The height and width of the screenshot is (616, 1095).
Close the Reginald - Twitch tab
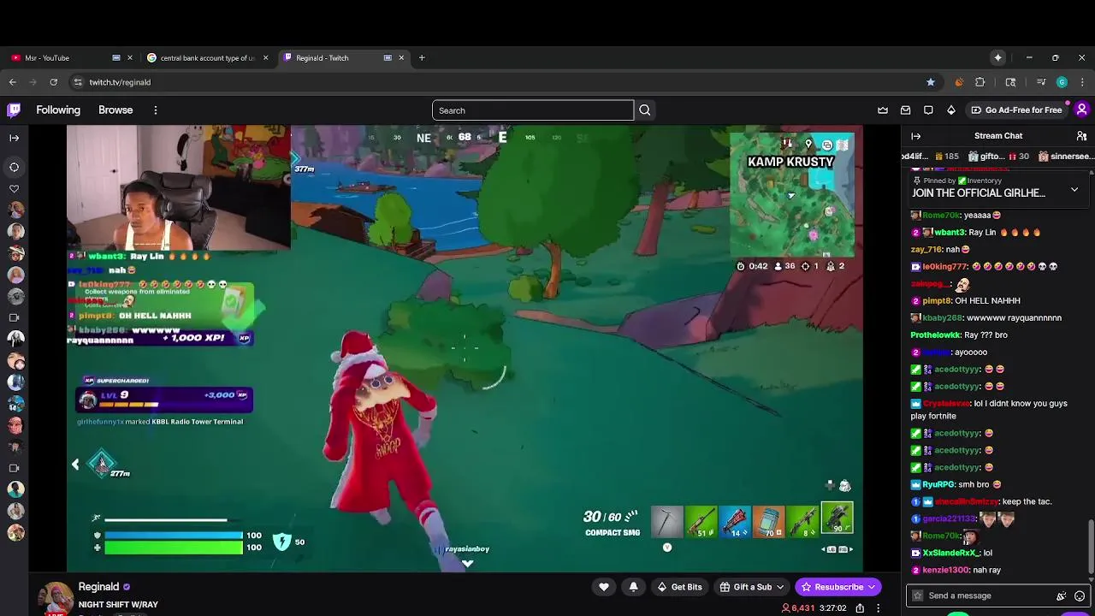(x=401, y=57)
